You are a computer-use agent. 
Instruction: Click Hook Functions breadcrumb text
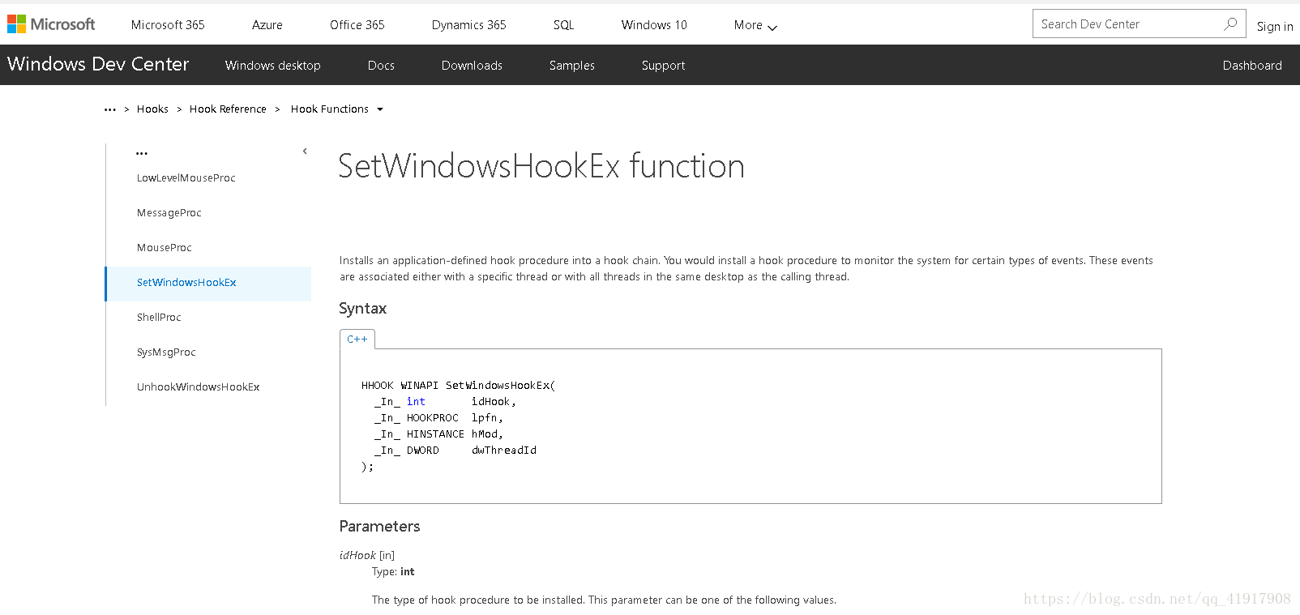329,109
